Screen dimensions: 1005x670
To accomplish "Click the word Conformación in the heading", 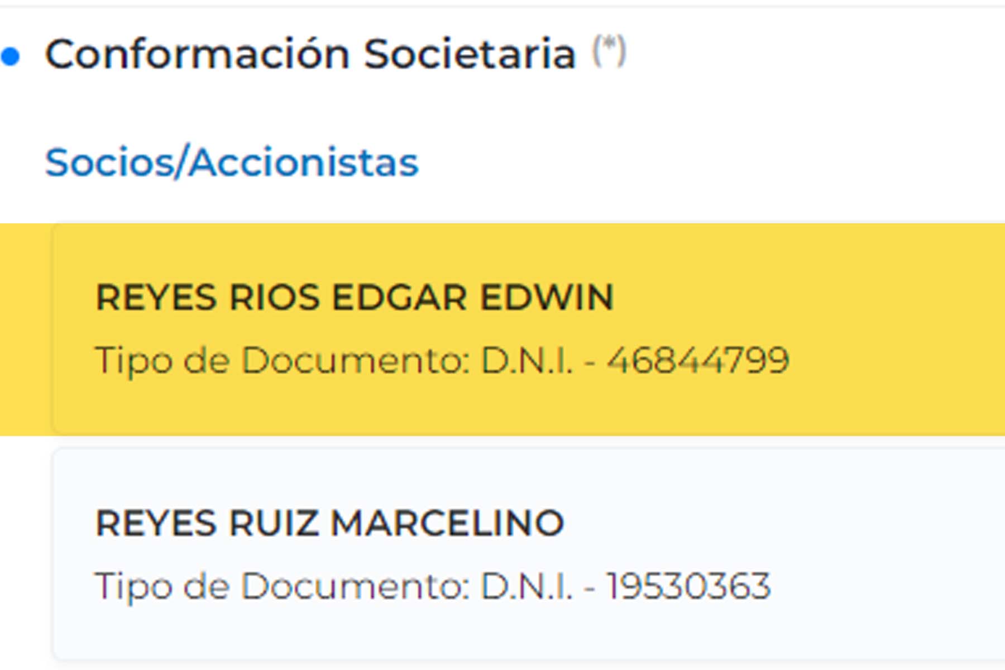I will (x=197, y=54).
